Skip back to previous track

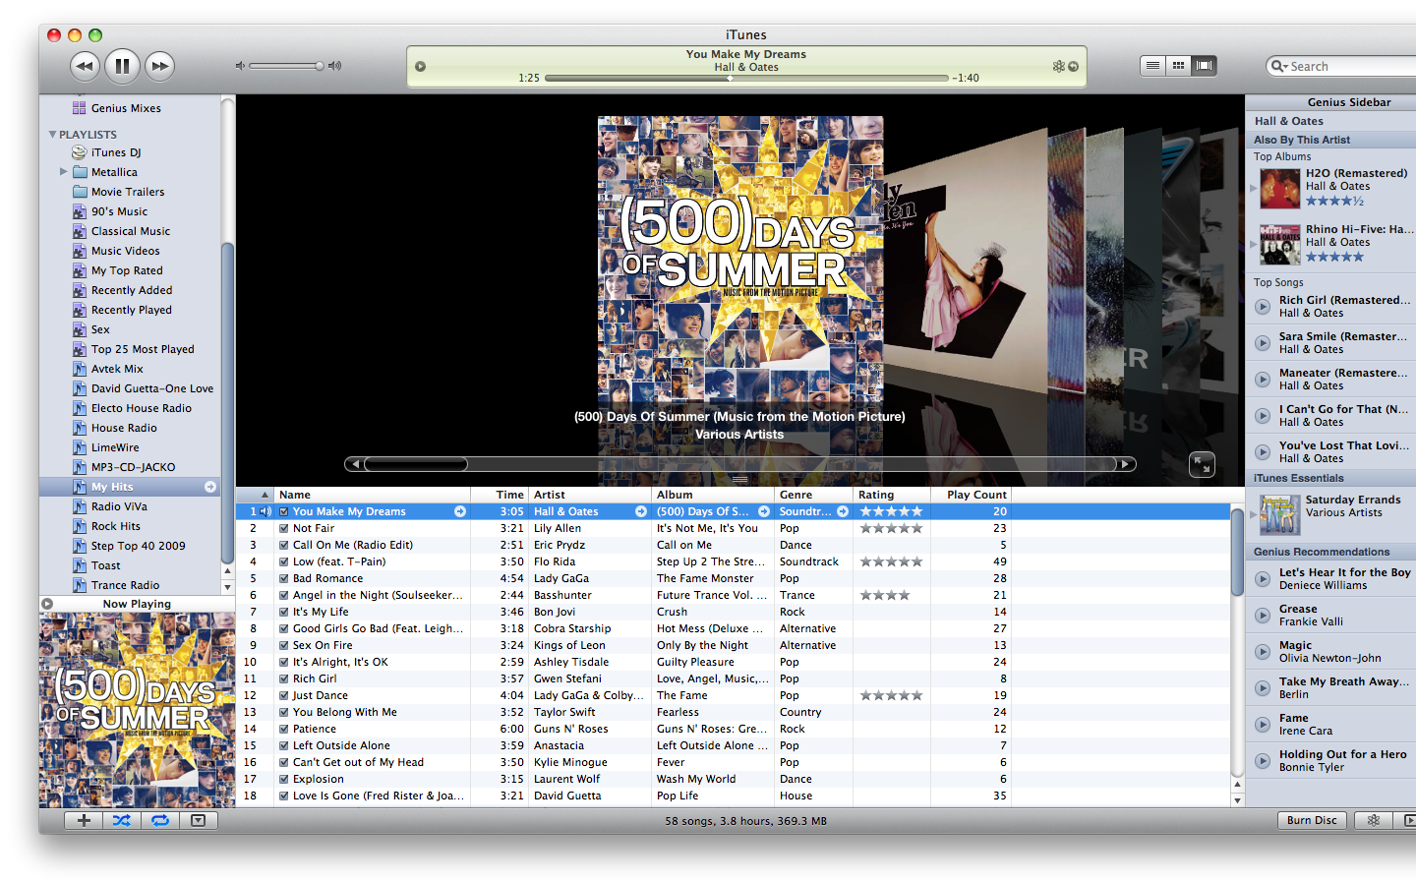[85, 66]
